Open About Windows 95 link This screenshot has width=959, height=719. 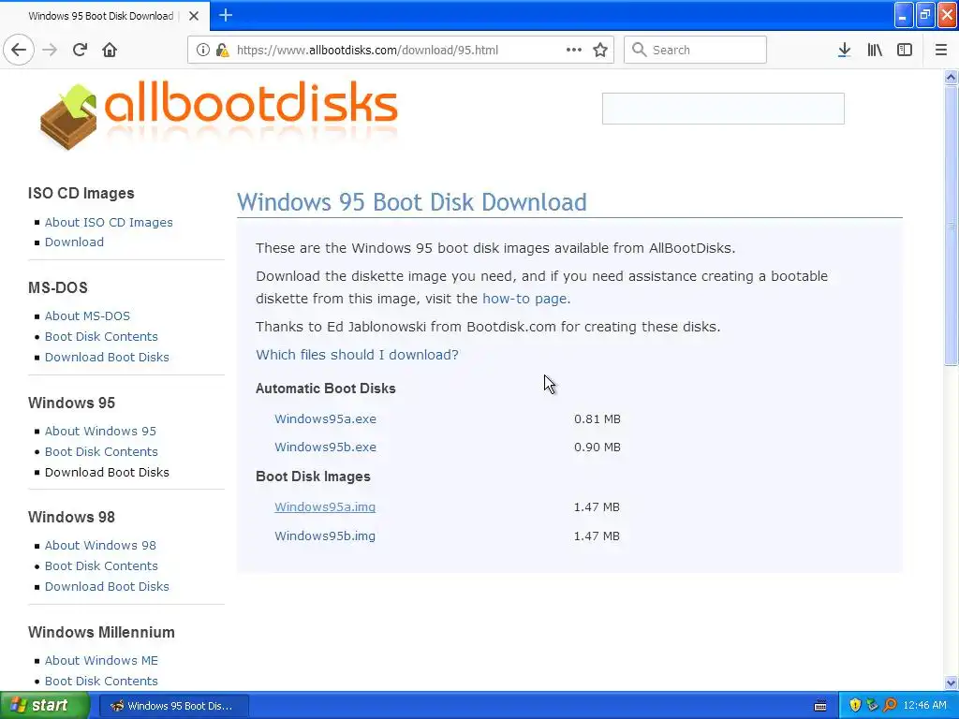click(x=100, y=431)
